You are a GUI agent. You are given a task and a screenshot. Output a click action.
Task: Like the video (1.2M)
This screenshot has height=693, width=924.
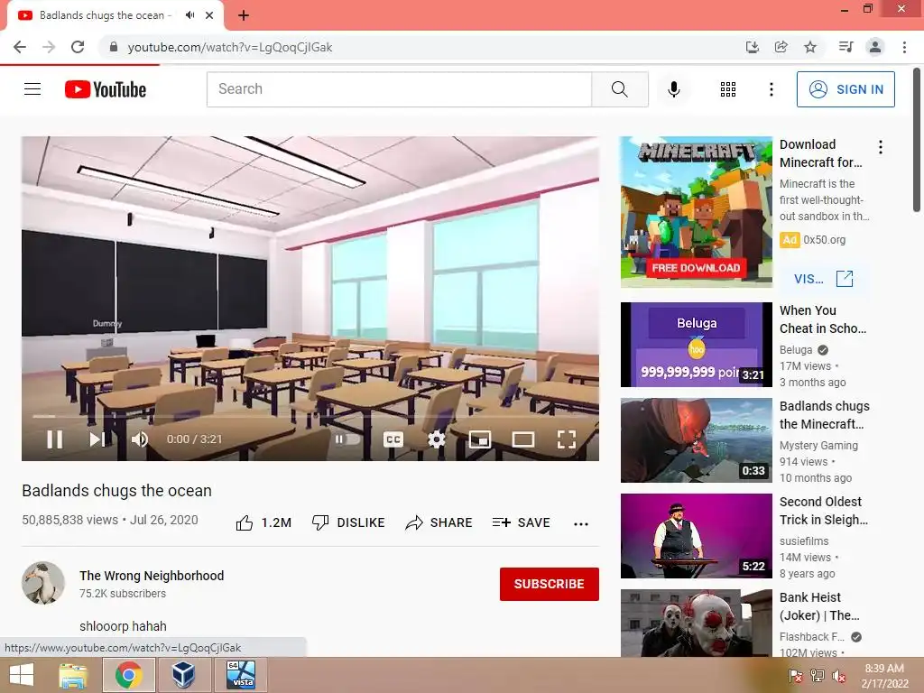click(263, 522)
